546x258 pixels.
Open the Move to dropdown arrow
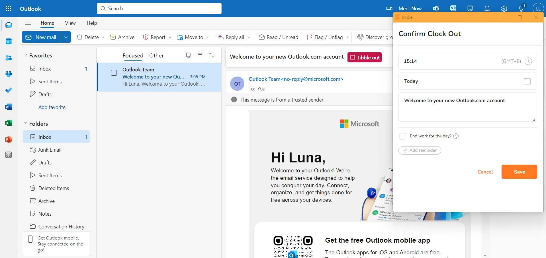click(x=207, y=37)
